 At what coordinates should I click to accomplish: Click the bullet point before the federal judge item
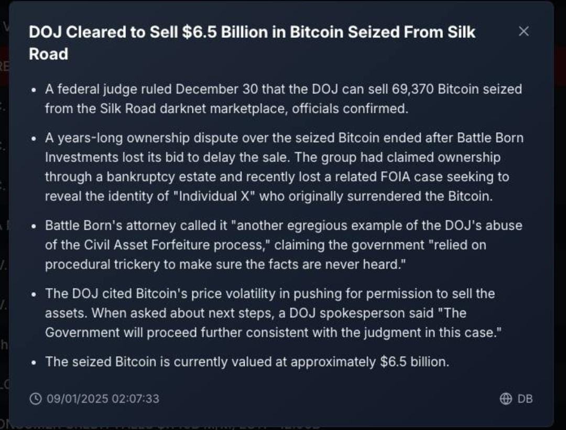click(34, 90)
